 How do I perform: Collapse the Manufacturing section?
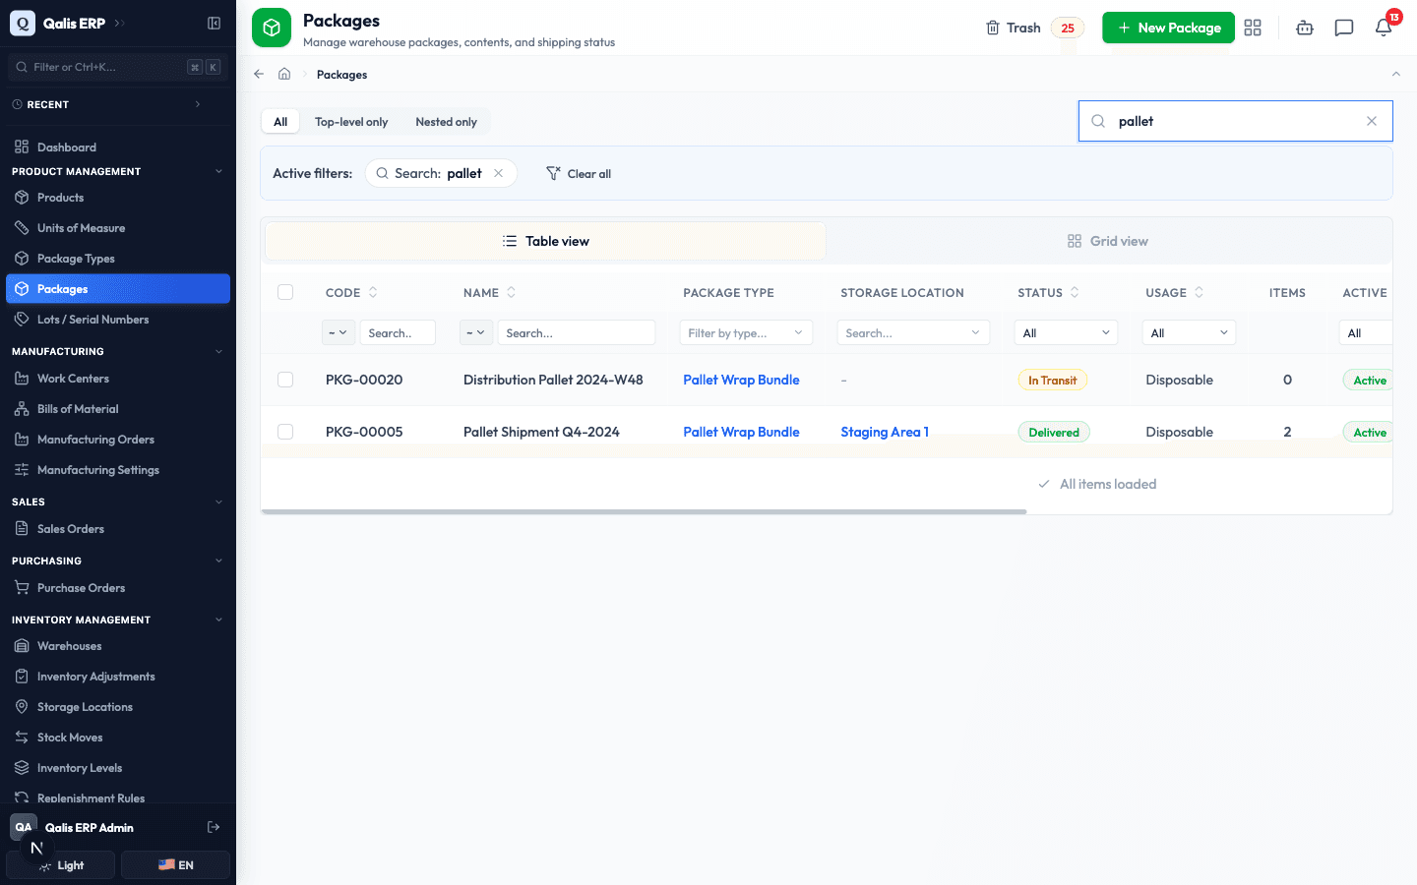(x=218, y=351)
